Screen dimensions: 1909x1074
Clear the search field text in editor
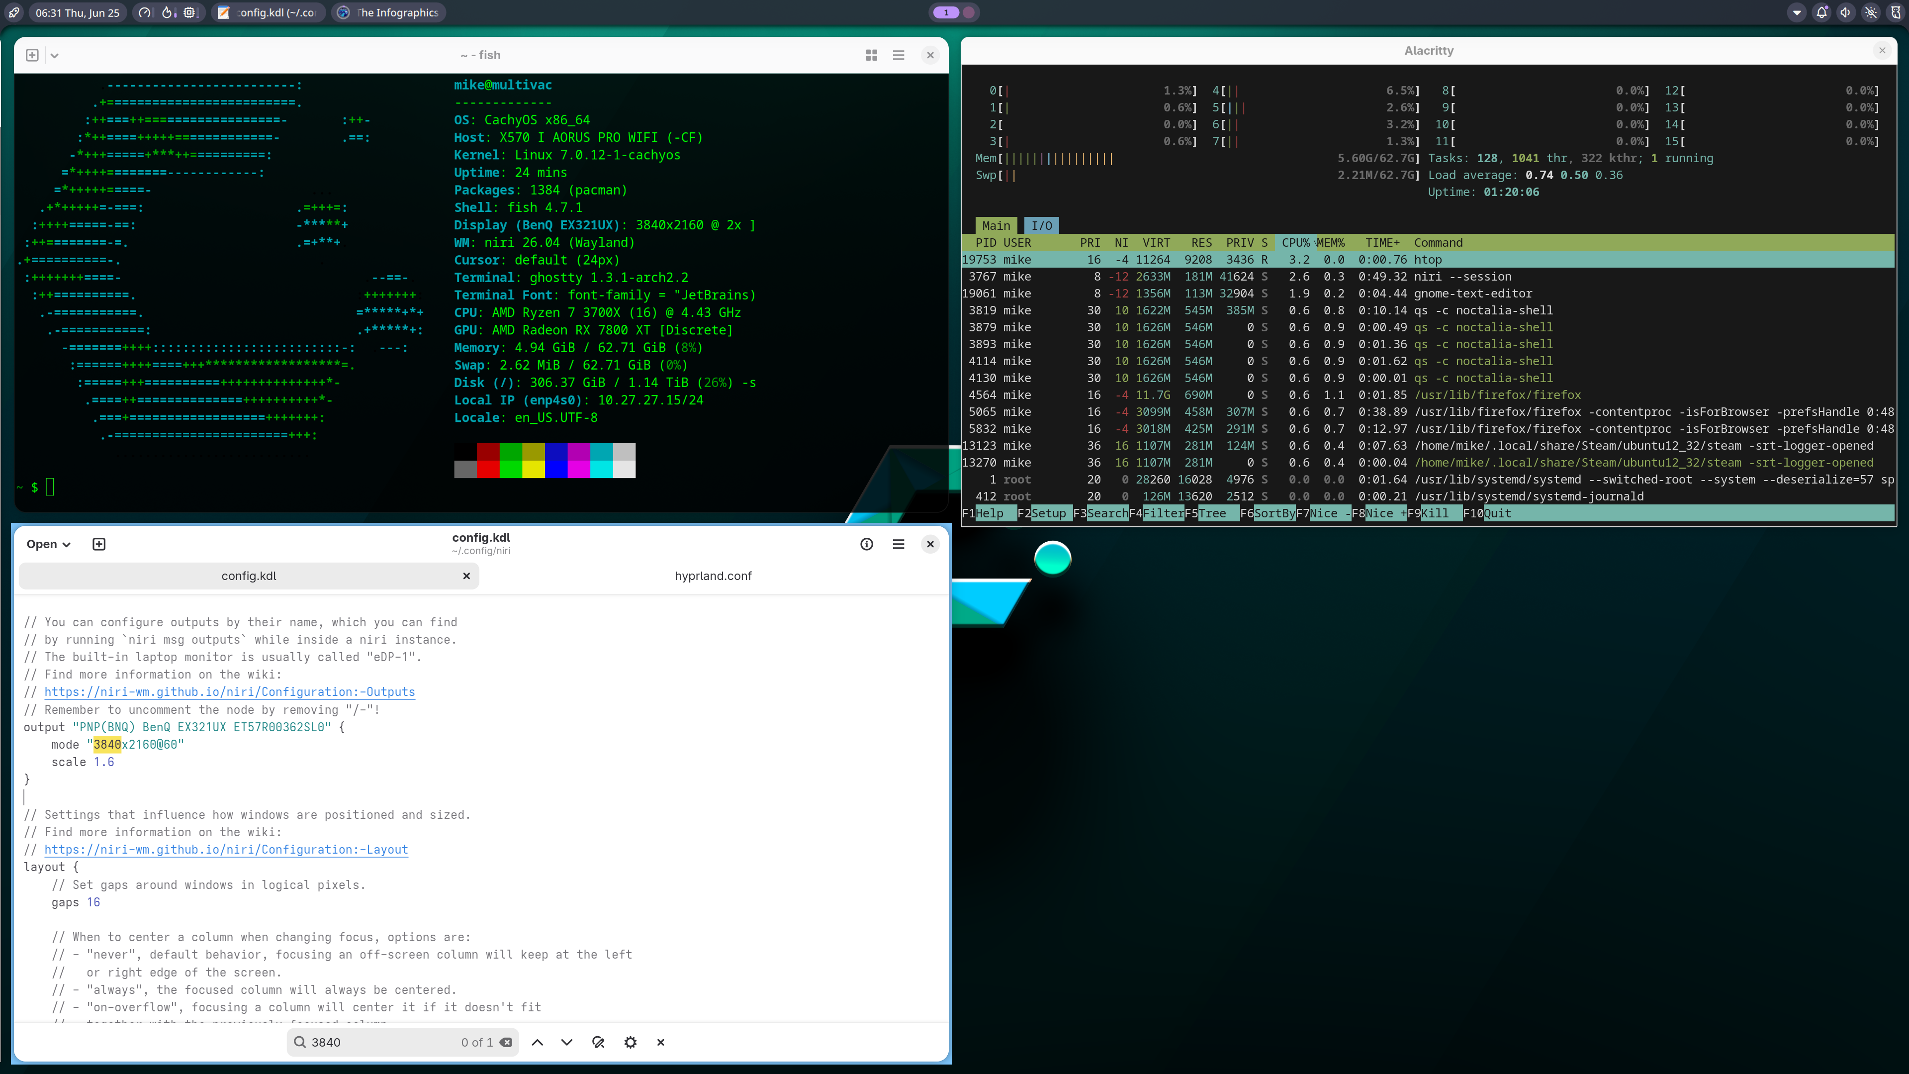(506, 1042)
